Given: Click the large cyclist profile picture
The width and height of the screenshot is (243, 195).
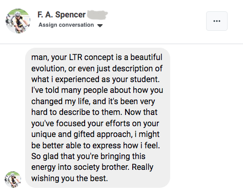Looking at the screenshot, I should (18, 21).
